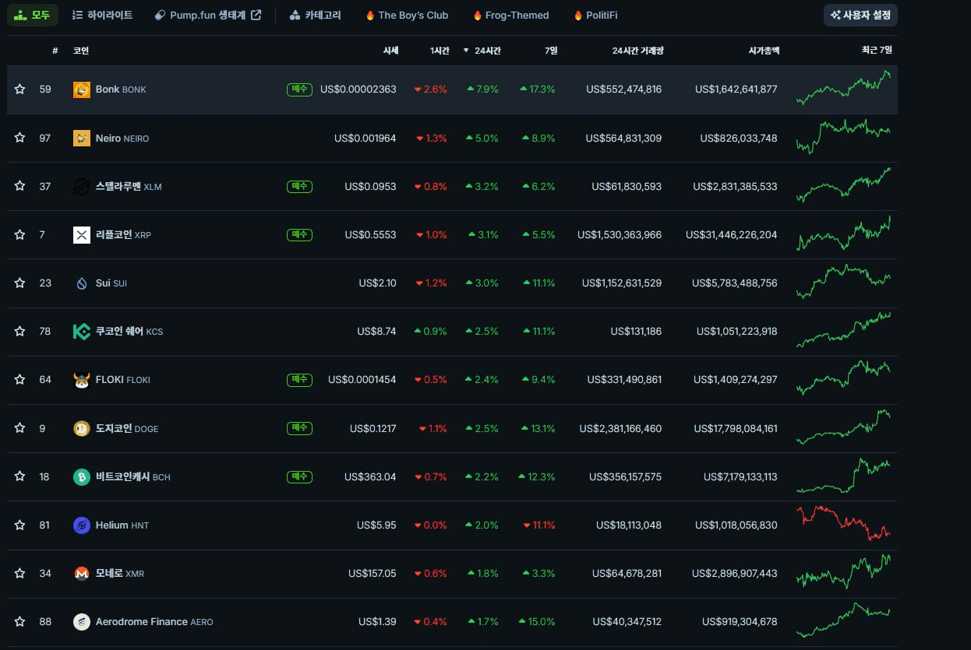Click the Bitcoin Cash logo

pos(82,476)
